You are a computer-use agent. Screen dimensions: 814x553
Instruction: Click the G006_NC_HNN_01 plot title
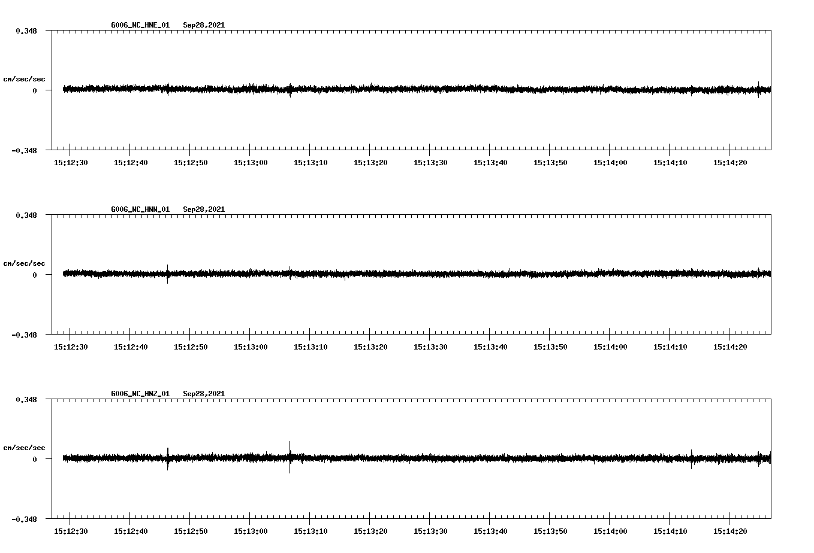click(x=140, y=209)
